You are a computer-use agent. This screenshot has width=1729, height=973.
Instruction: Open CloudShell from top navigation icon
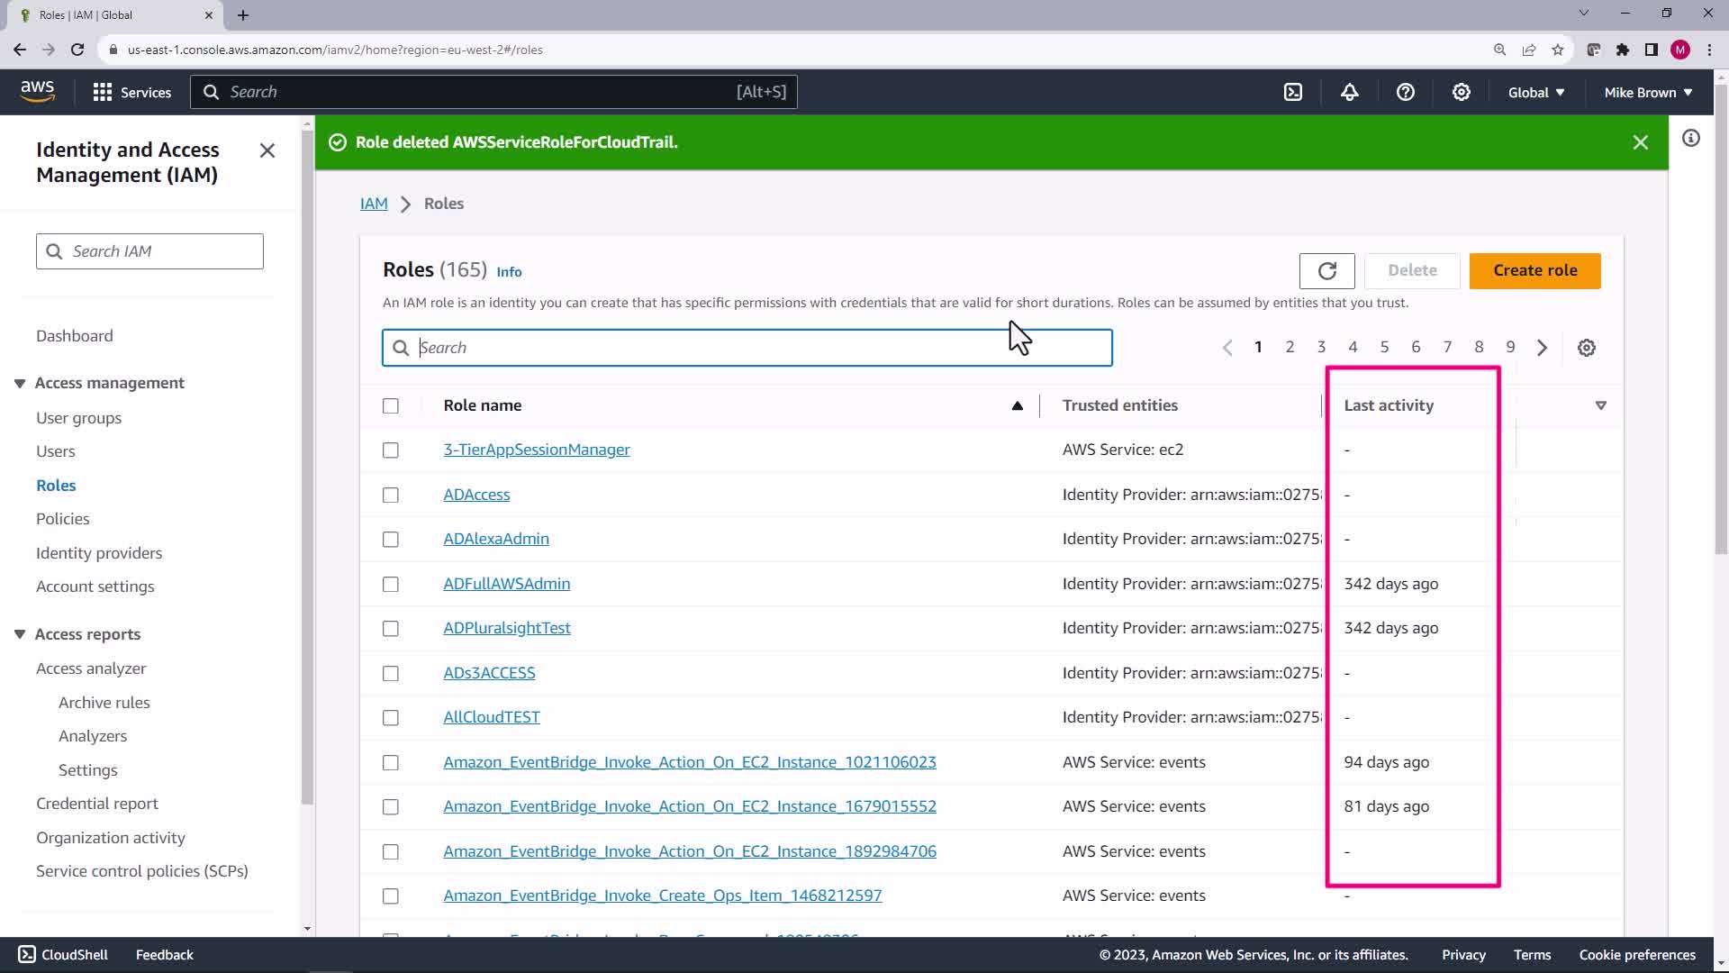[1293, 92]
